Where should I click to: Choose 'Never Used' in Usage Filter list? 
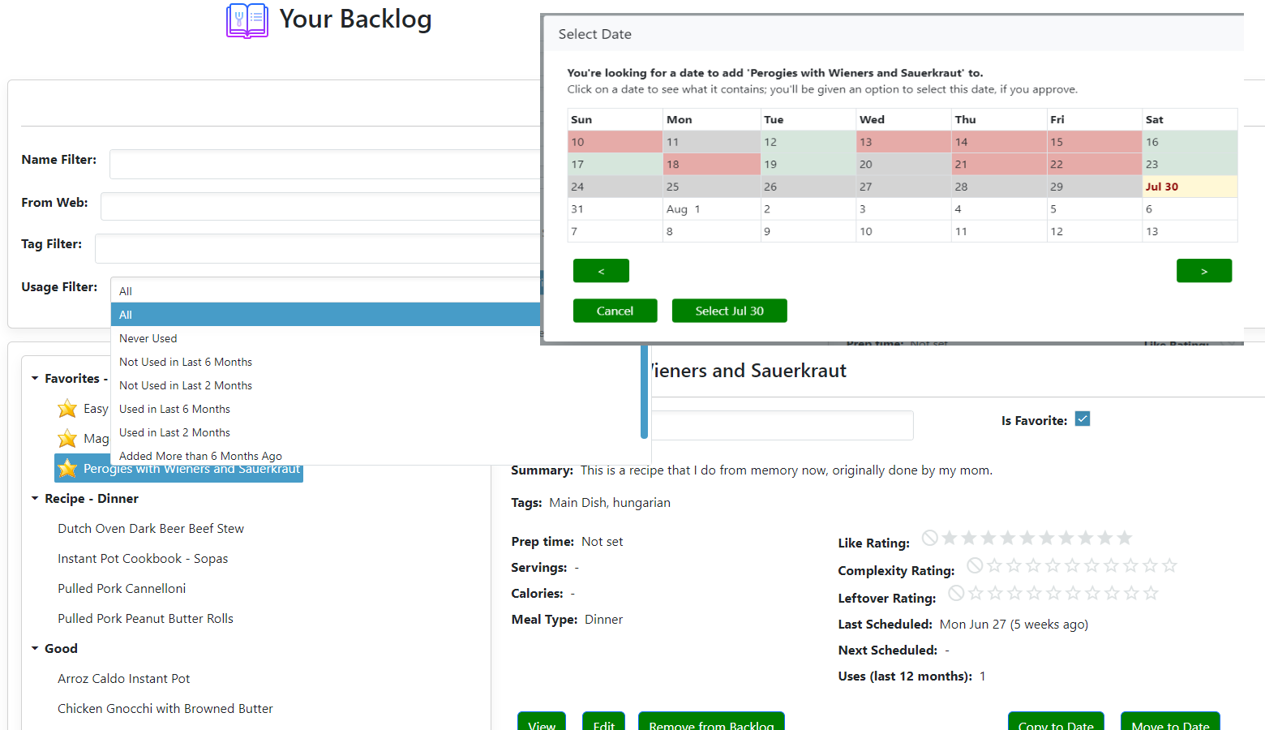(x=148, y=338)
